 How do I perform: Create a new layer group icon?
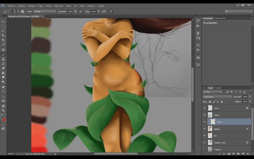click(238, 154)
